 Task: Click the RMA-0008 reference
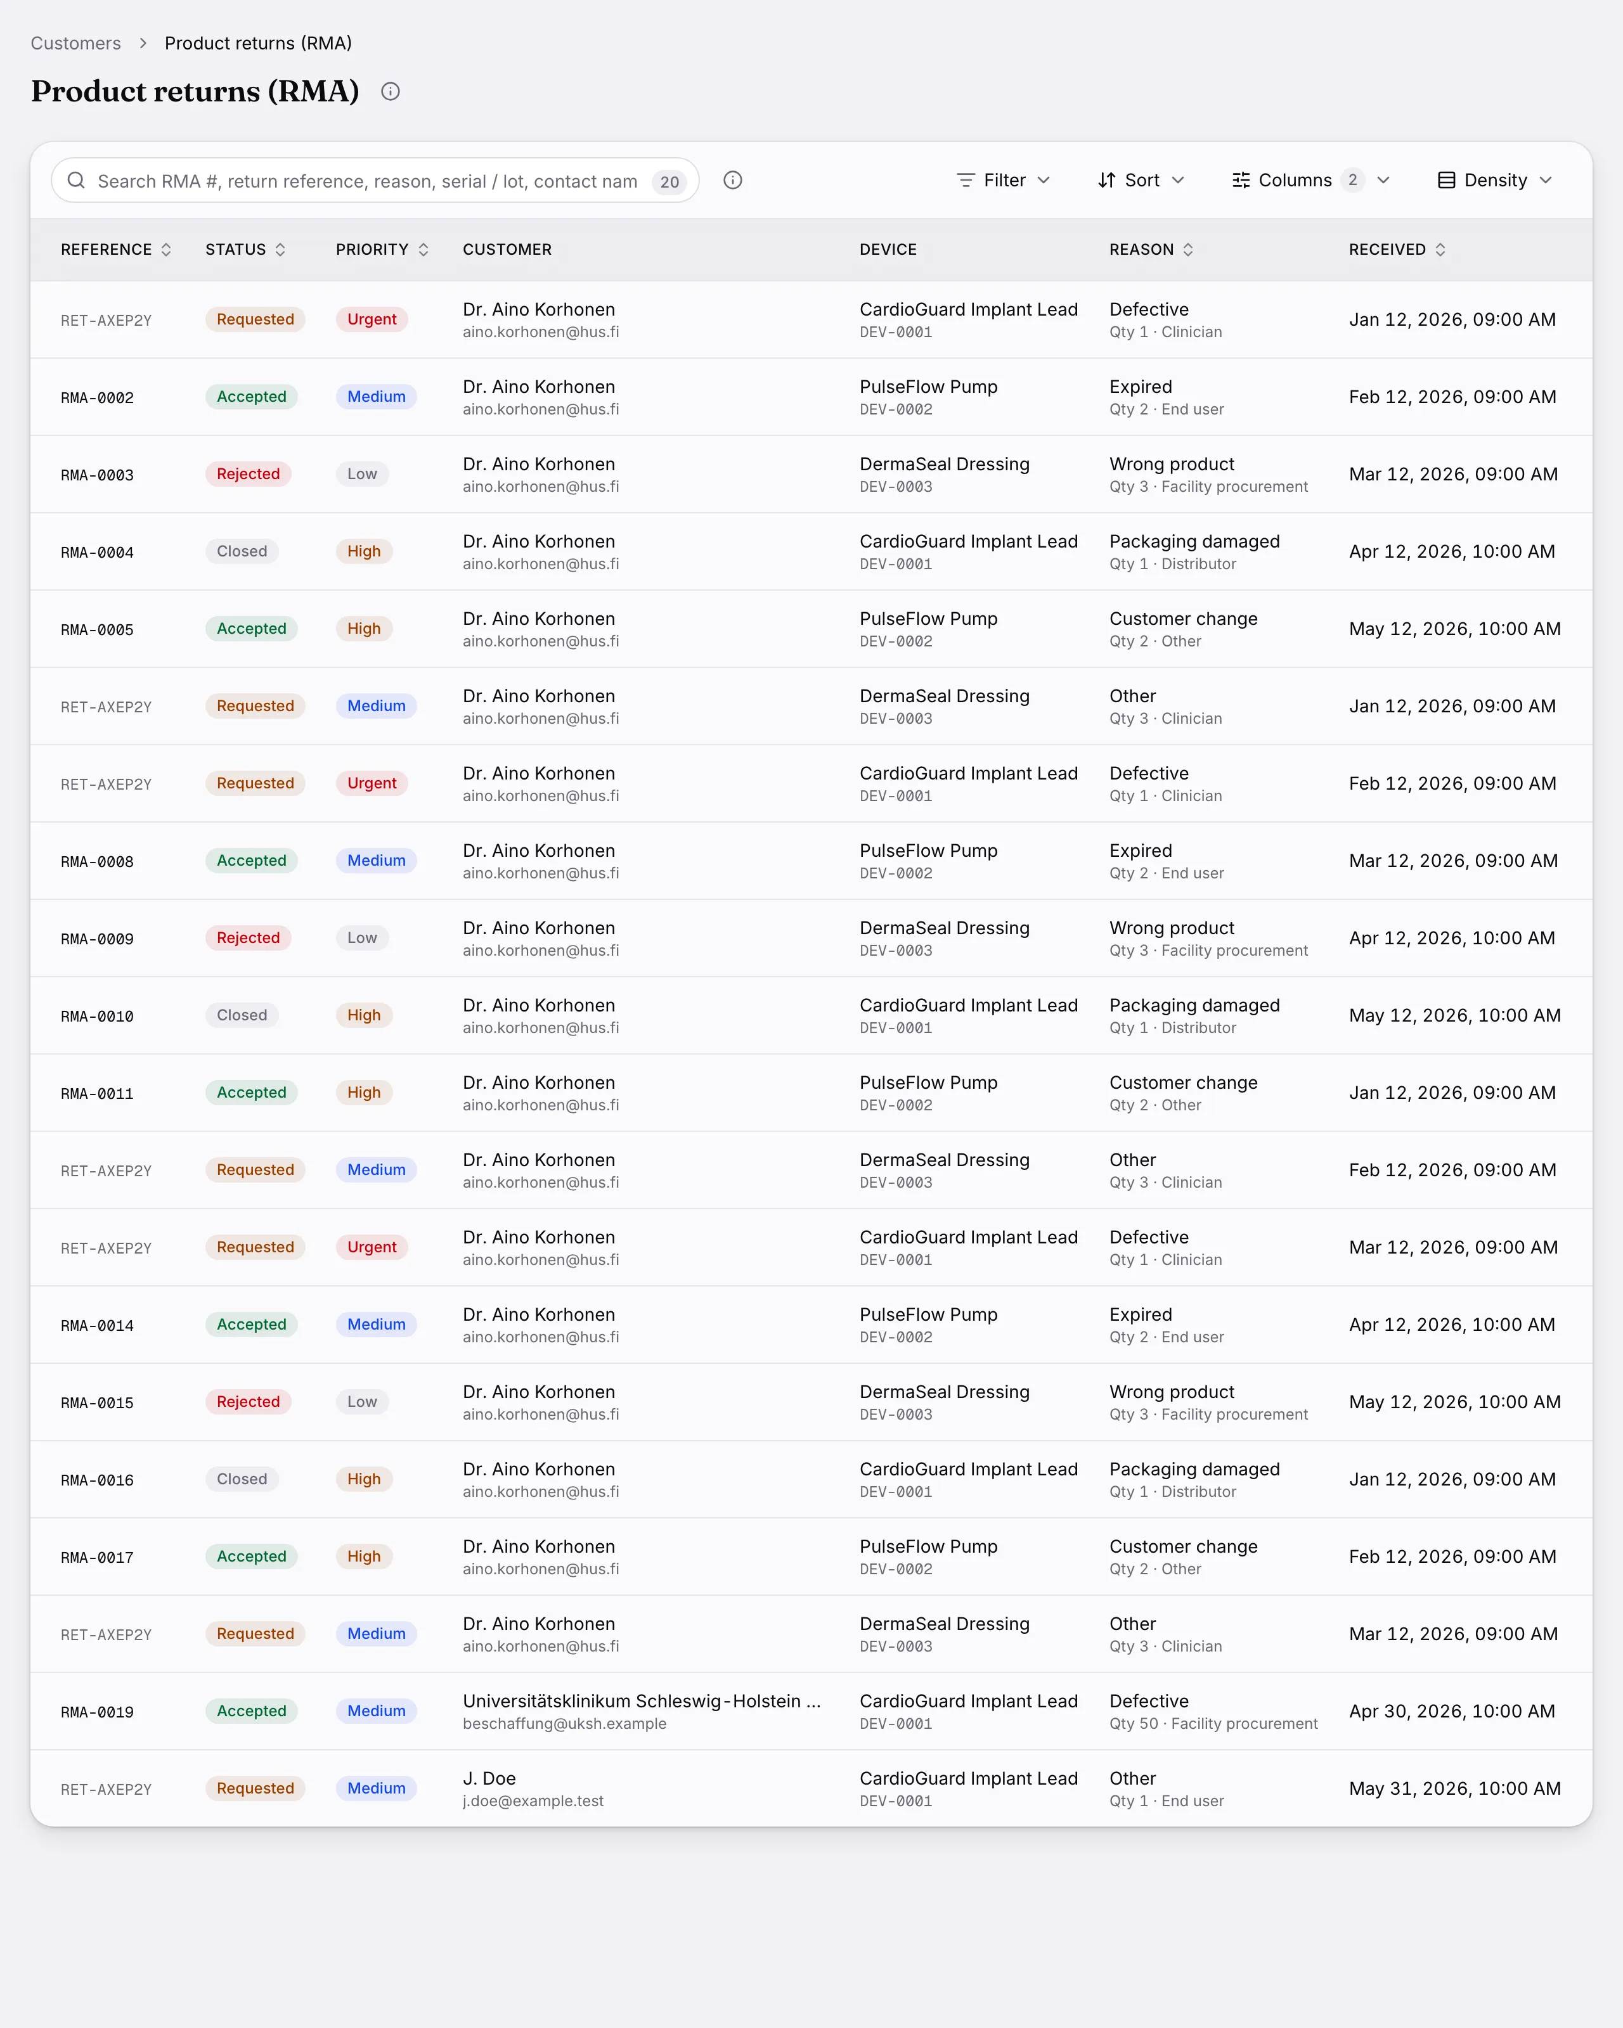97,862
